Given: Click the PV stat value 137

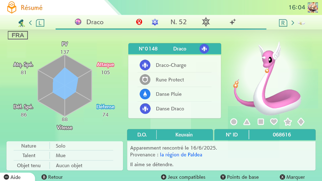Looking at the screenshot, I should (x=65, y=52).
